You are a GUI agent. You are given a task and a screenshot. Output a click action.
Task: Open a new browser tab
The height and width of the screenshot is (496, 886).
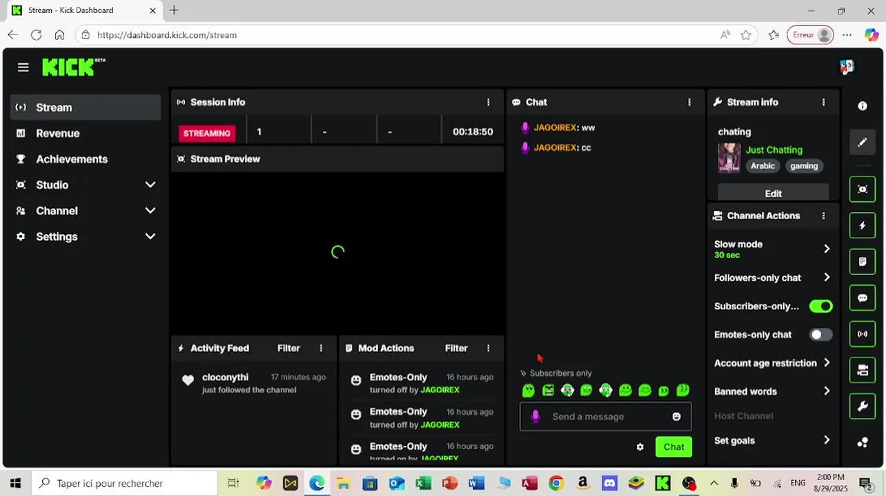tap(174, 10)
